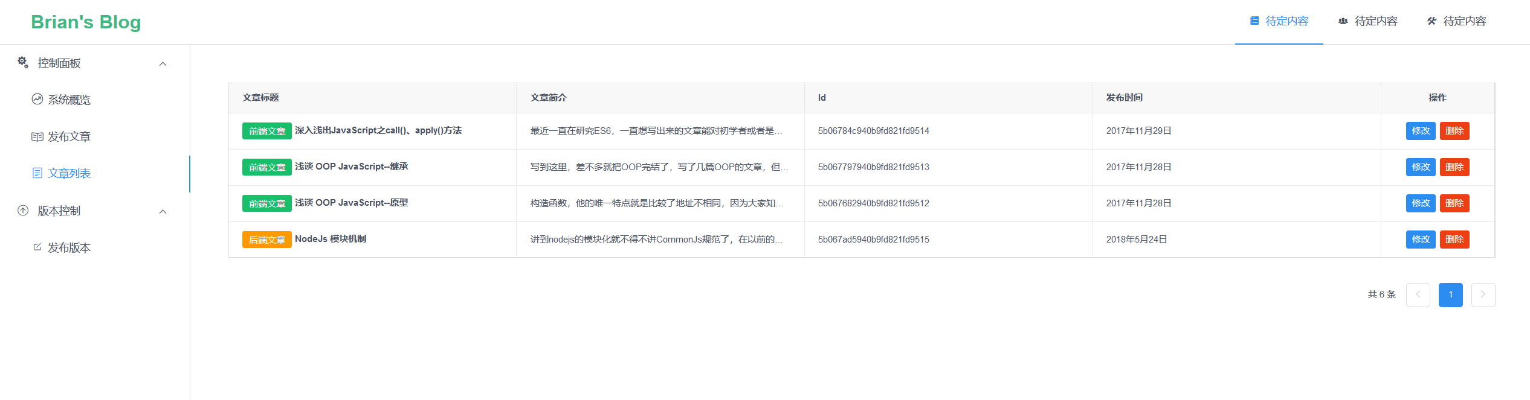Click Id 5b067797940b9fd821fd9513
This screenshot has height=400, width=1530.
[x=874, y=167]
